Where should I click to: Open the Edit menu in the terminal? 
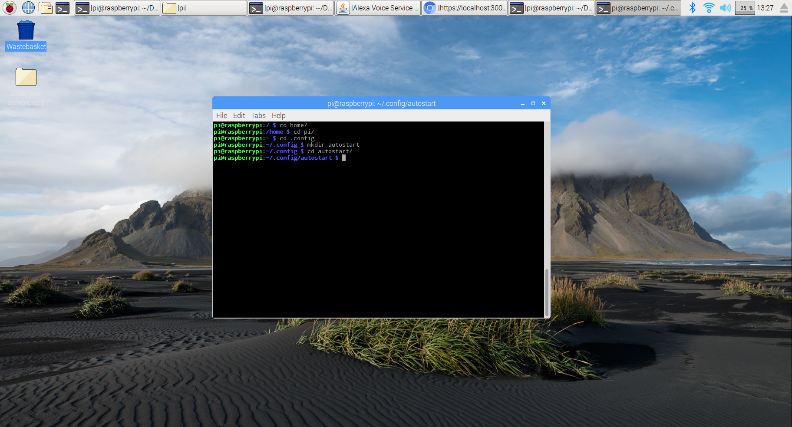coord(238,115)
